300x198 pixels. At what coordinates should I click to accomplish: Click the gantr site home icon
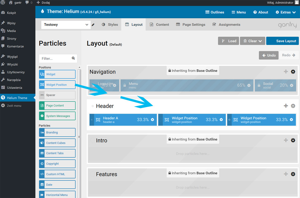11,2
